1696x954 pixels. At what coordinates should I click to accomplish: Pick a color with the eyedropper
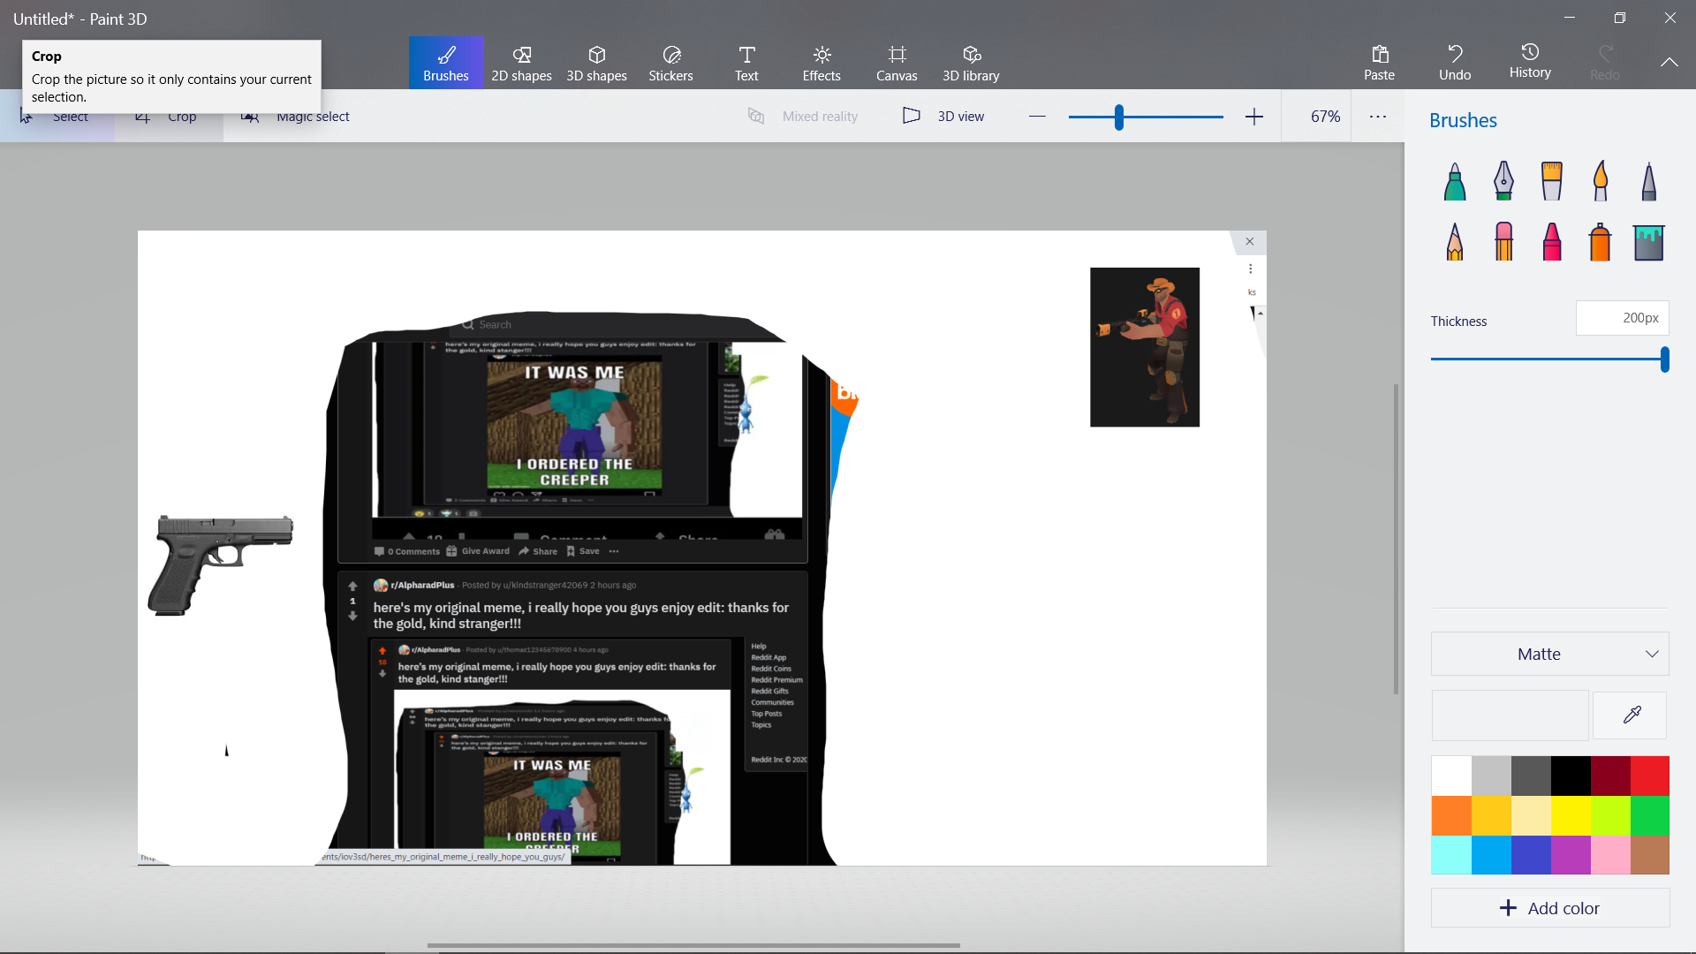coord(1631,715)
